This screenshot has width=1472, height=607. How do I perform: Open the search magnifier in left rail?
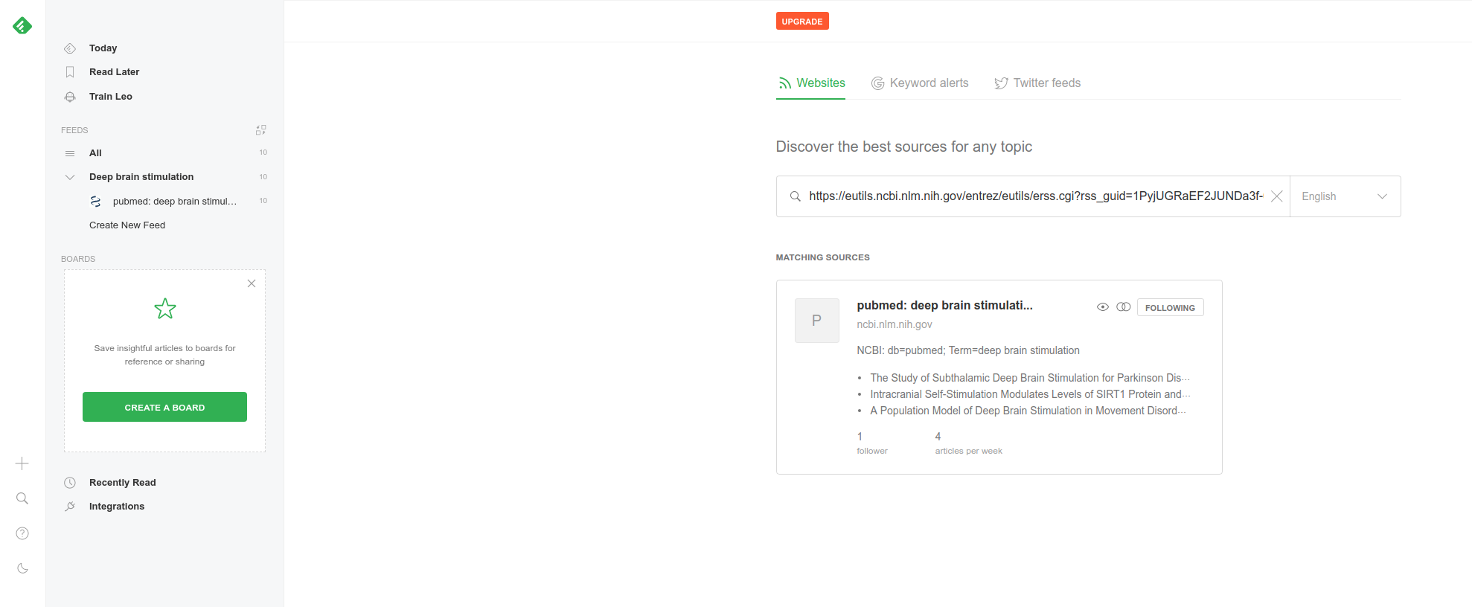coord(22,498)
